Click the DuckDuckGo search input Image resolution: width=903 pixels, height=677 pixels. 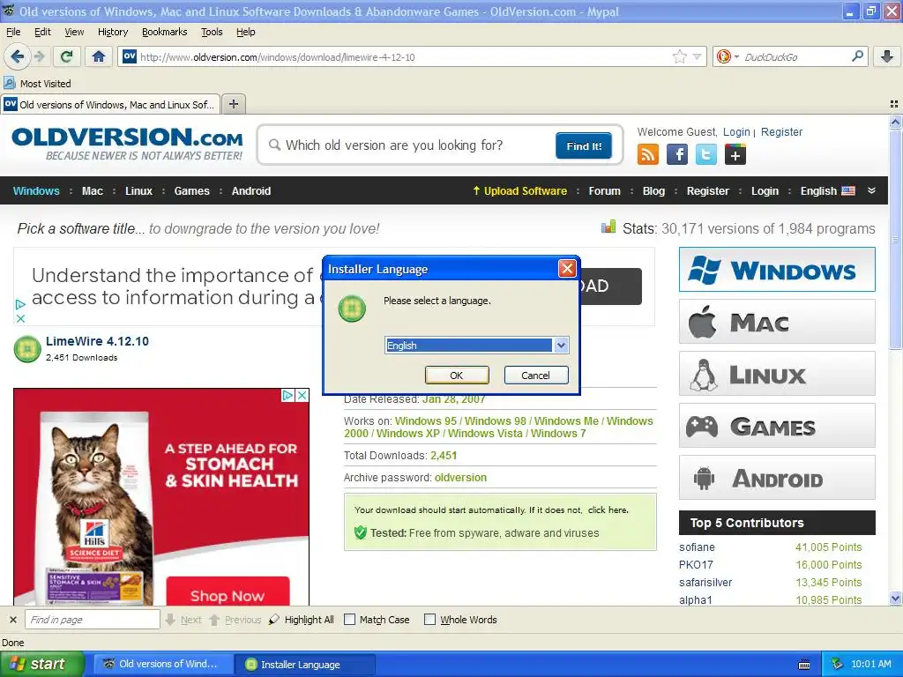[x=795, y=56]
